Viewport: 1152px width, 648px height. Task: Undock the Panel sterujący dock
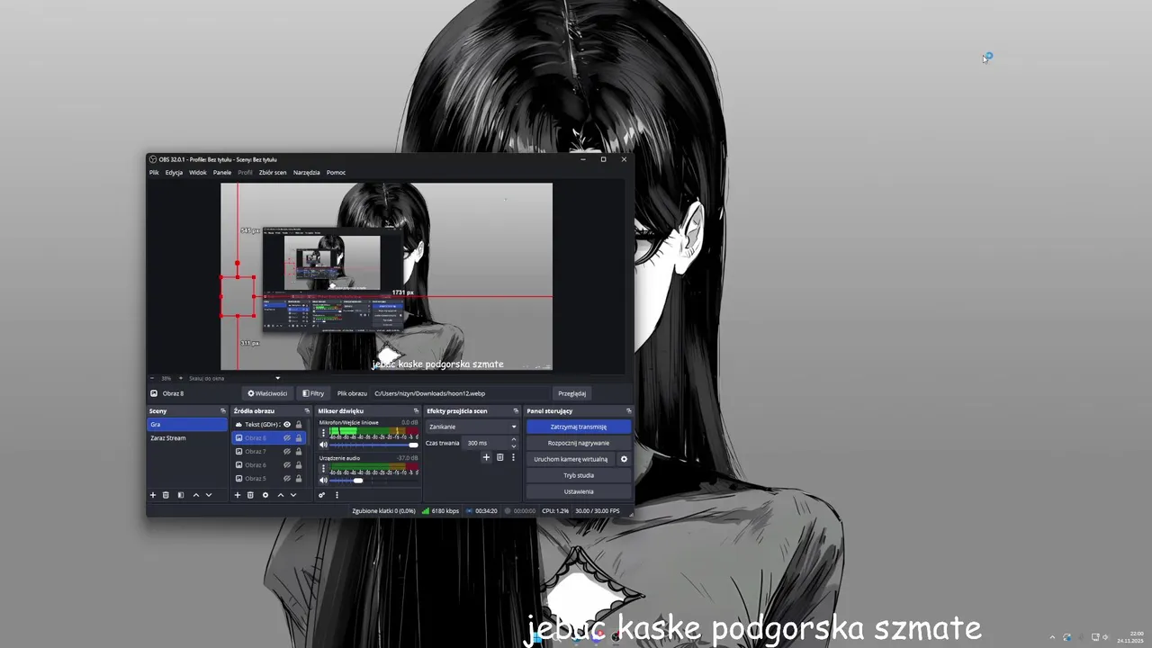[628, 411]
